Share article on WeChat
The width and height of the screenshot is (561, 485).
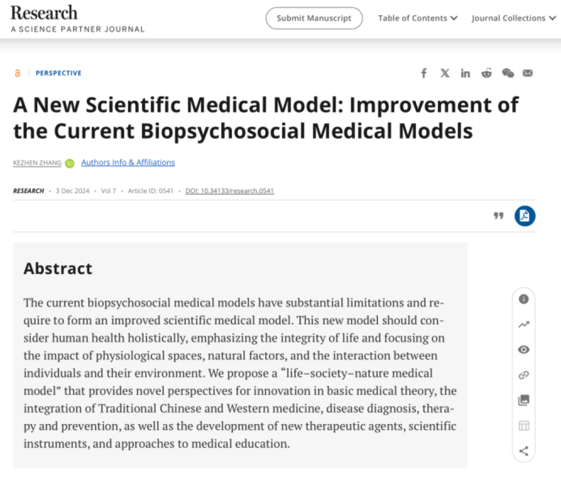[508, 73]
